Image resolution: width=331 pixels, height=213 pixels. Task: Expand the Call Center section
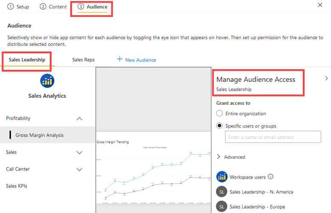click(79, 169)
